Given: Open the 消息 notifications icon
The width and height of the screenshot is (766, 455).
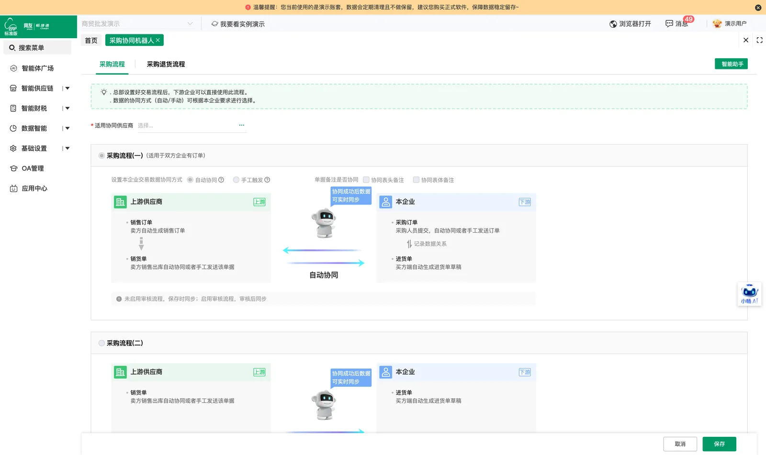Looking at the screenshot, I should coord(669,24).
